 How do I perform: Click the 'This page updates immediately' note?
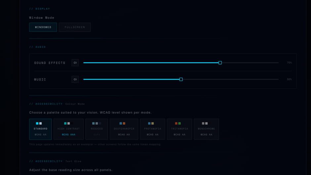[95, 144]
